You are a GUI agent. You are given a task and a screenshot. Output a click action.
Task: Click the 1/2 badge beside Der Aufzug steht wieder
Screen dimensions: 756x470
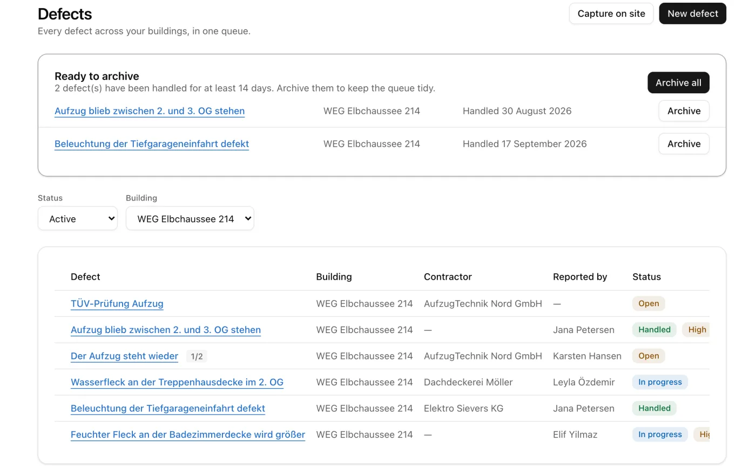tap(197, 357)
